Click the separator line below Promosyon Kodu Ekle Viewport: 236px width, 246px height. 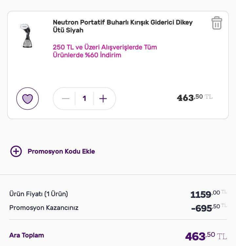pos(118,175)
